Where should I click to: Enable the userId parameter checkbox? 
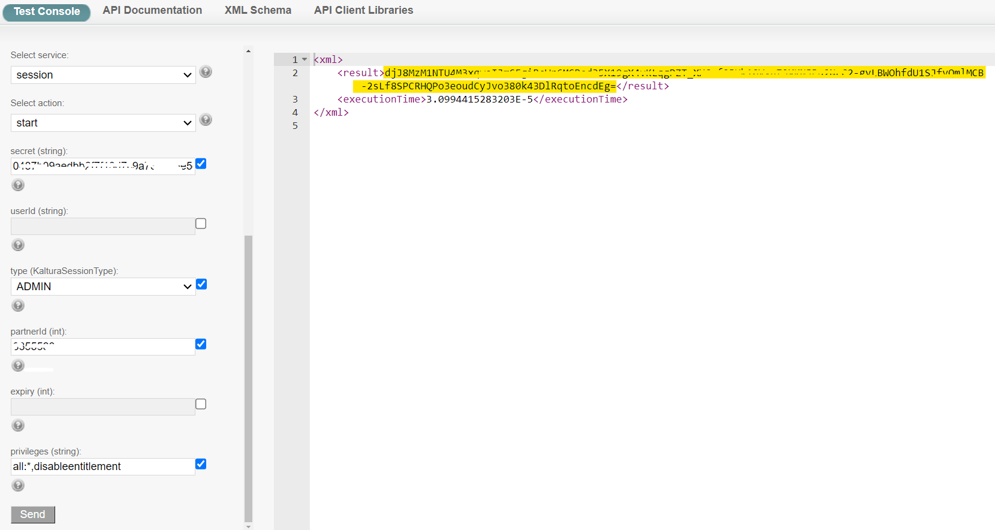(x=201, y=224)
